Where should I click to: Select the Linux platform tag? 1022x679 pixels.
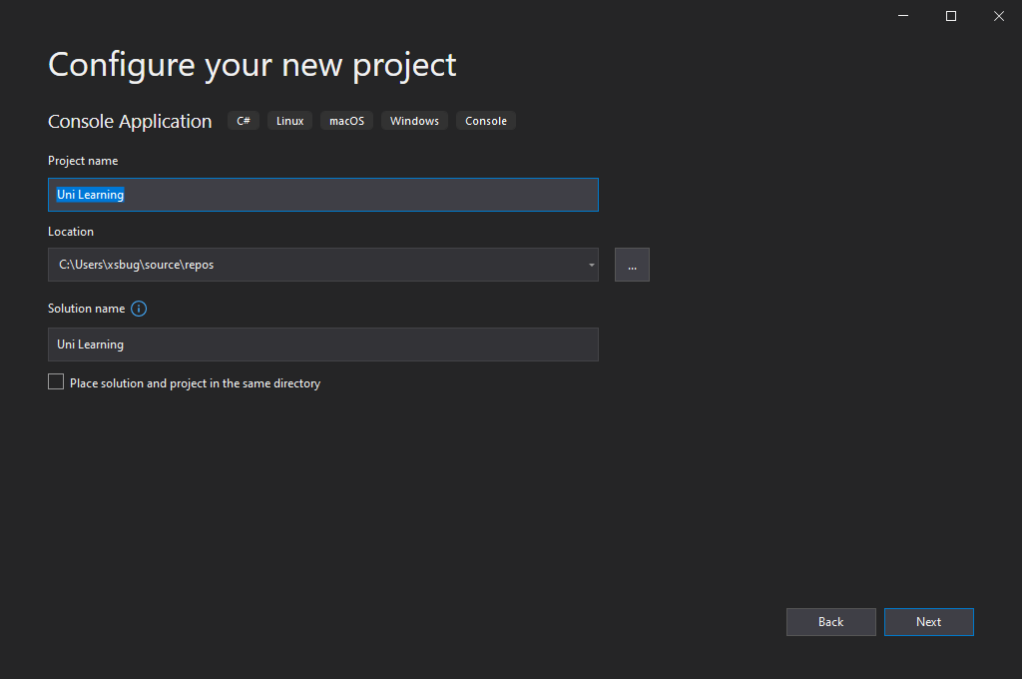click(289, 121)
